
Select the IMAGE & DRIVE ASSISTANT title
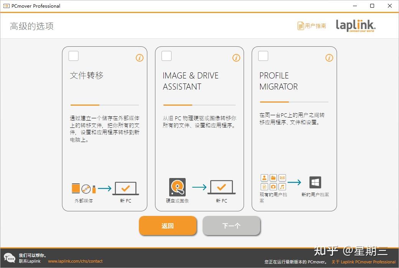click(190, 81)
